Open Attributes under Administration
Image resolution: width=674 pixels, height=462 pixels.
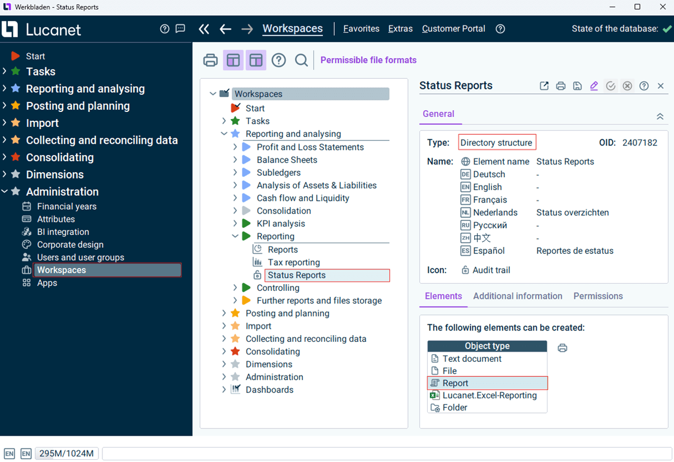pyautogui.click(x=56, y=219)
